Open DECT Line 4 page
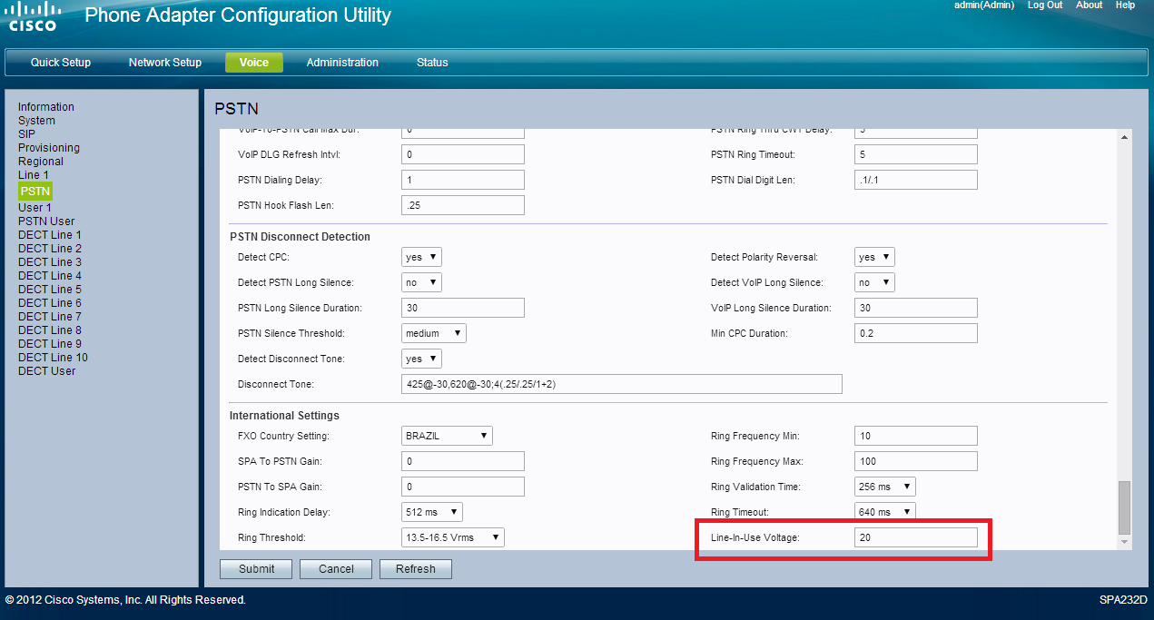Viewport: 1154px width, 620px height. (50, 276)
